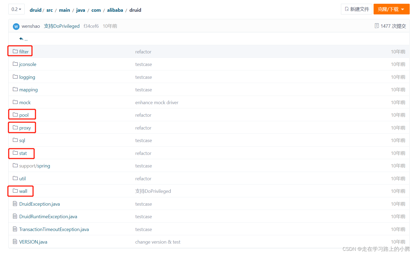Screen dimensions: 414x254
Task: Click the pool folder icon
Action: pyautogui.click(x=15, y=115)
